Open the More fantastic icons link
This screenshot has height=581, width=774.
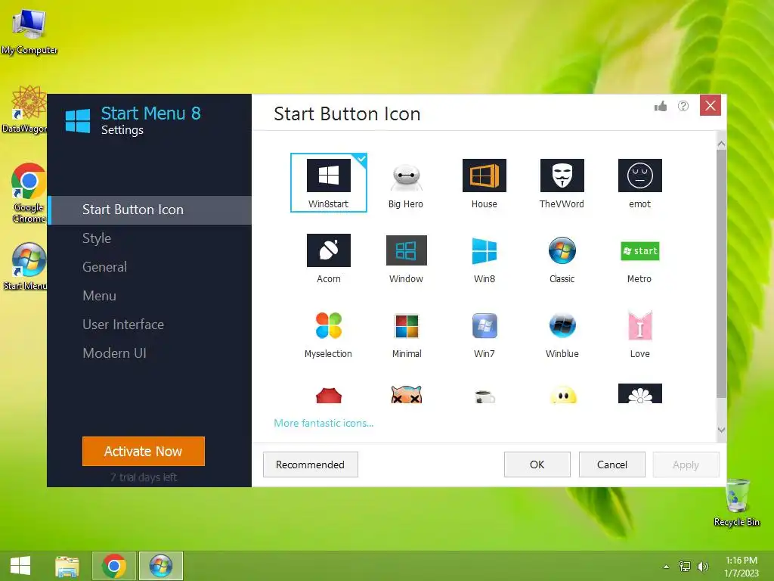(x=324, y=424)
